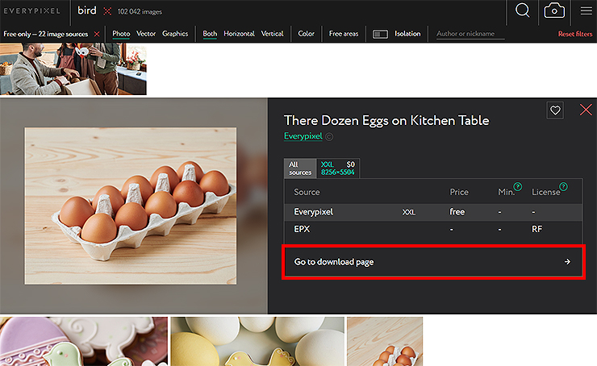Select the Graphics filter
The image size is (597, 366).
click(x=175, y=34)
